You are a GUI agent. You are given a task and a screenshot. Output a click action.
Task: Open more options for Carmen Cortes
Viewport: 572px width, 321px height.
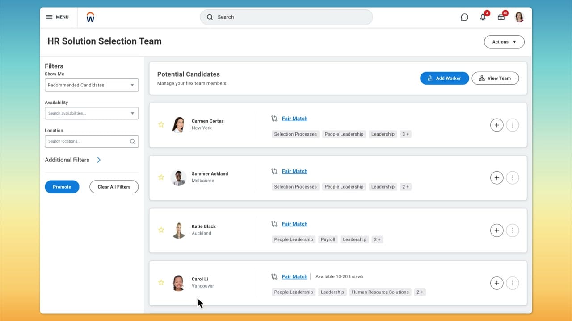click(513, 125)
